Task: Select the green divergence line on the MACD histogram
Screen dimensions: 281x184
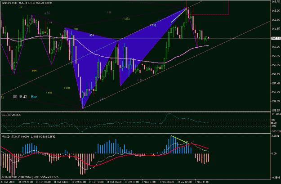Action: tap(179, 140)
